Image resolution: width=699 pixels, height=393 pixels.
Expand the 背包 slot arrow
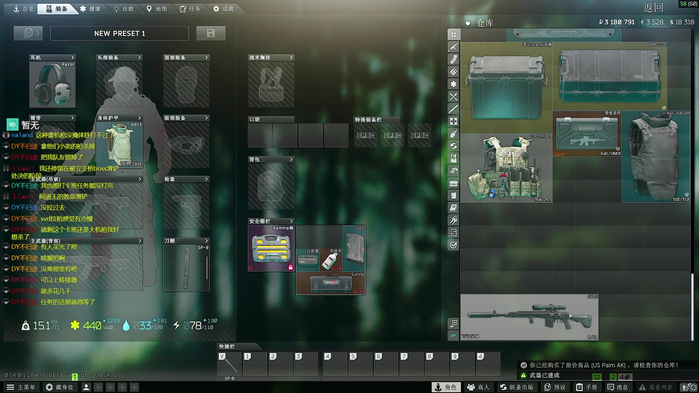[291, 159]
